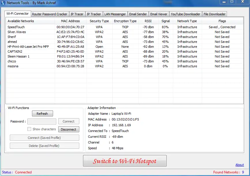Toggle the Show characters checkbox

pos(29,129)
